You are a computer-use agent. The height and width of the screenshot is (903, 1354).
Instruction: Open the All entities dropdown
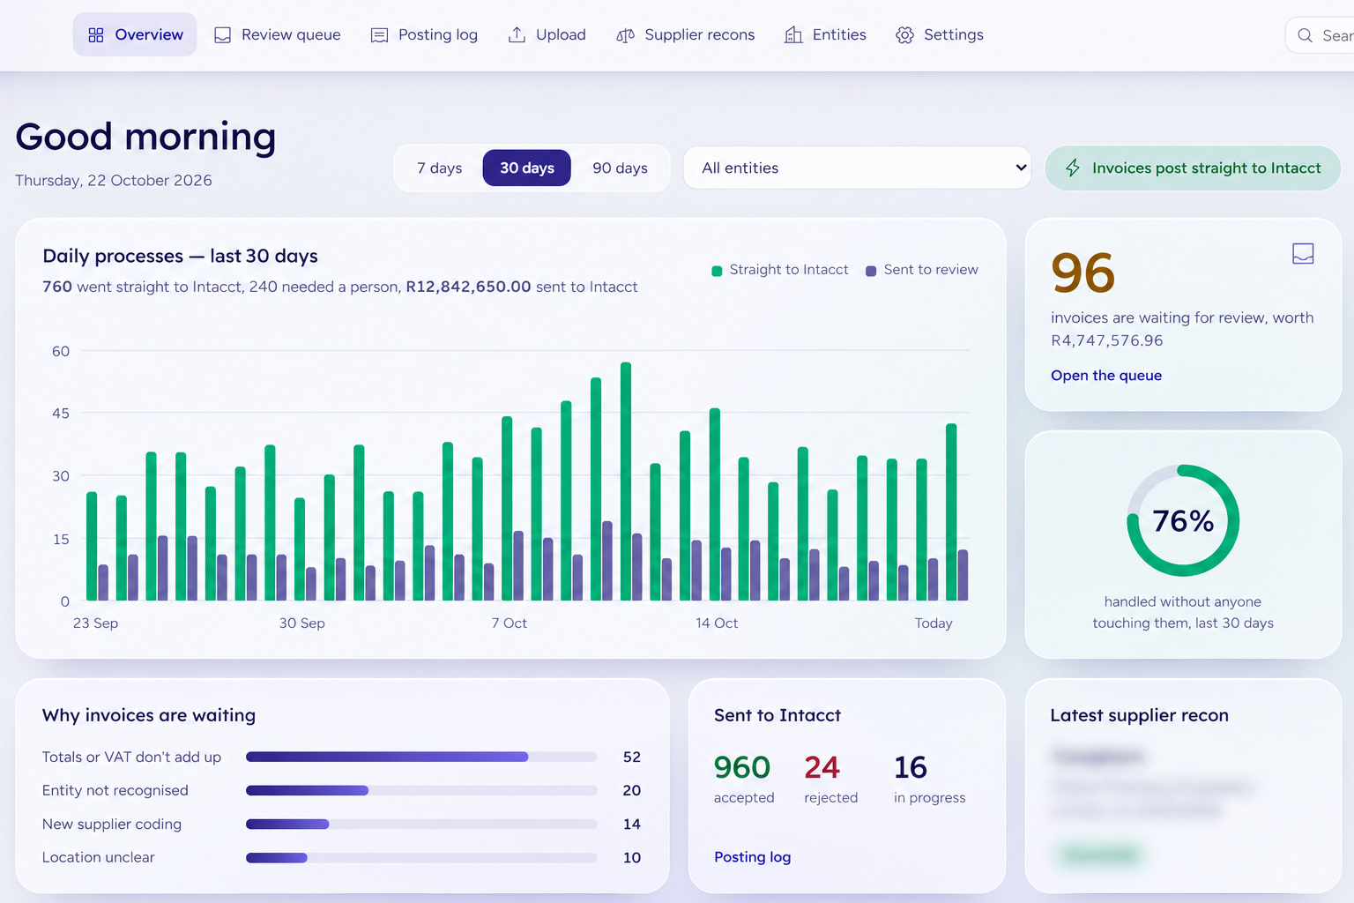[x=857, y=168]
